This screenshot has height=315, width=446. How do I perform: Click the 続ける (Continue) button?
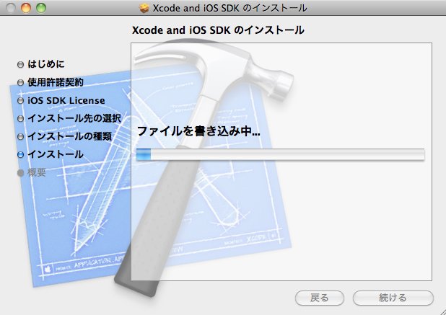point(393,298)
